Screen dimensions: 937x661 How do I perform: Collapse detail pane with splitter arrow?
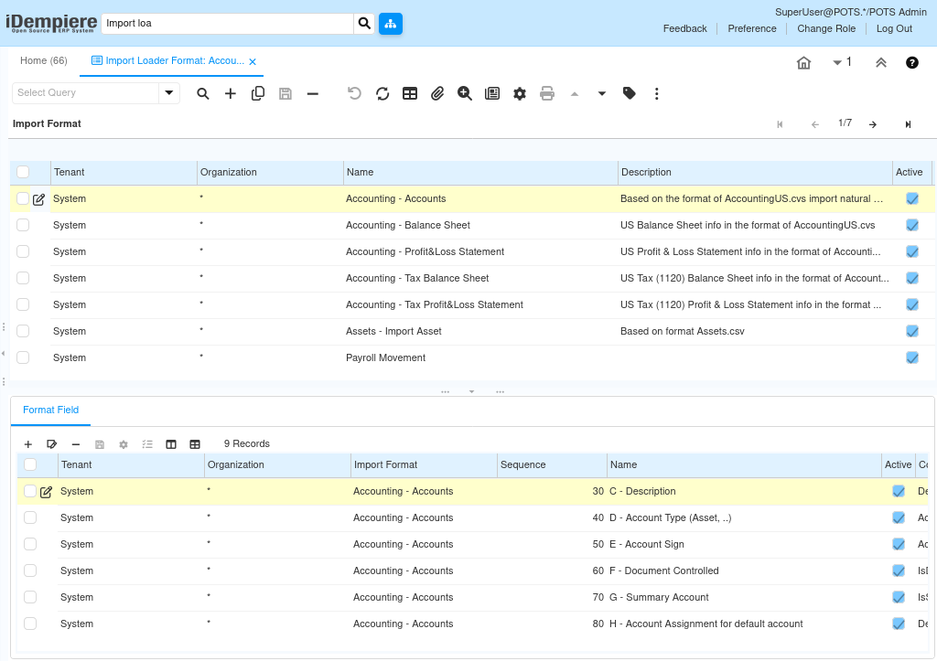coord(471,391)
